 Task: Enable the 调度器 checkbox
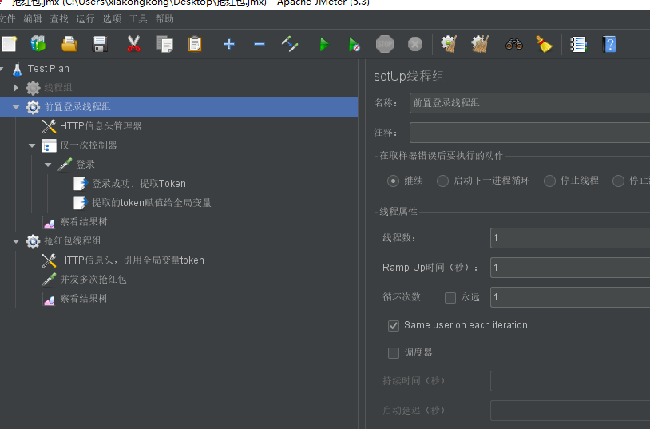(394, 353)
